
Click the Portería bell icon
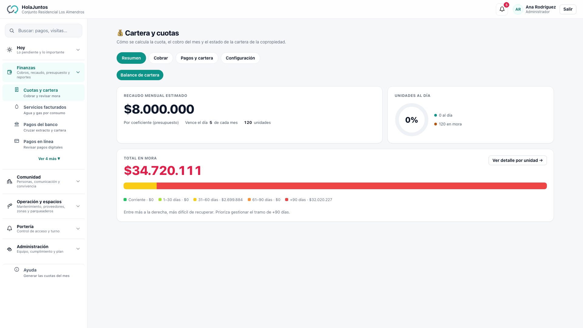10,229
